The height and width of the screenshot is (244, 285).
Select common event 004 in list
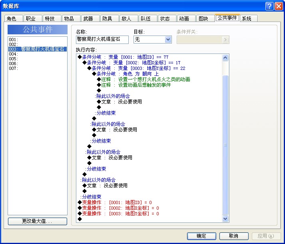[x=38, y=54]
